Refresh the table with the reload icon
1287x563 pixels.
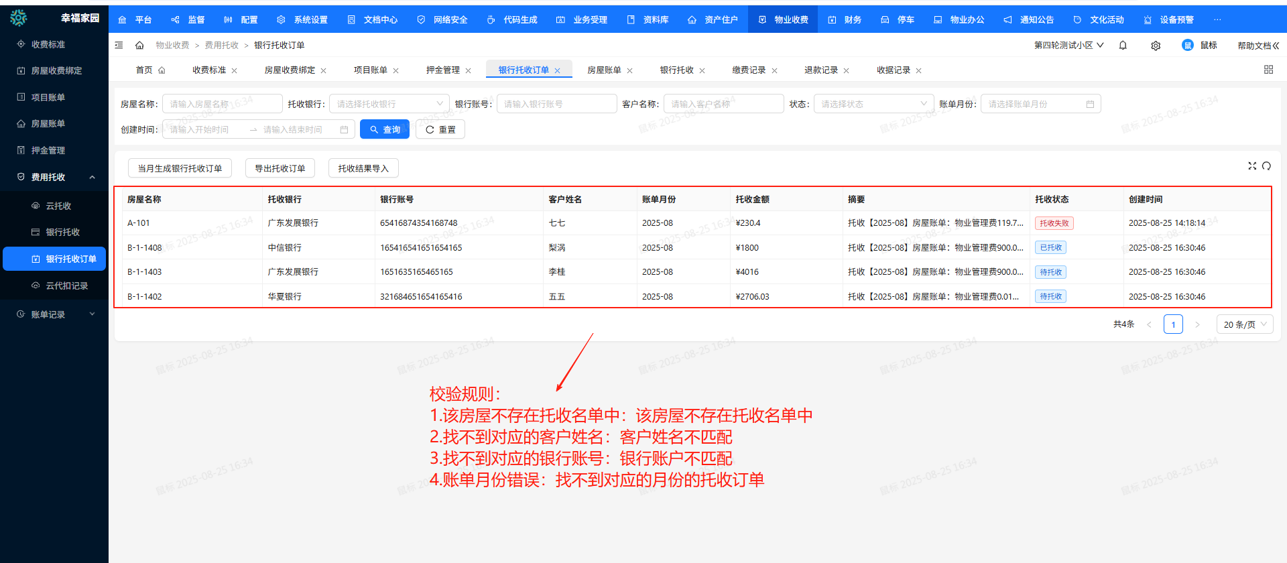(x=1266, y=166)
